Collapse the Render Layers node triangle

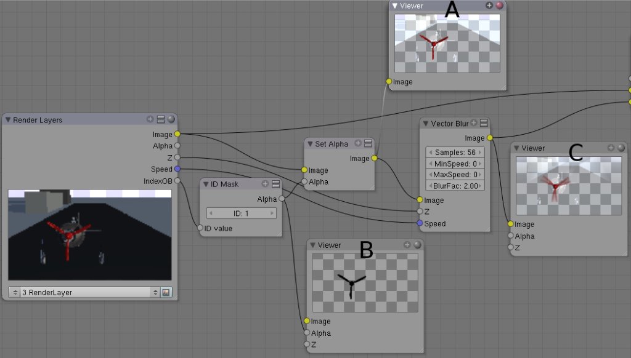(x=7, y=120)
